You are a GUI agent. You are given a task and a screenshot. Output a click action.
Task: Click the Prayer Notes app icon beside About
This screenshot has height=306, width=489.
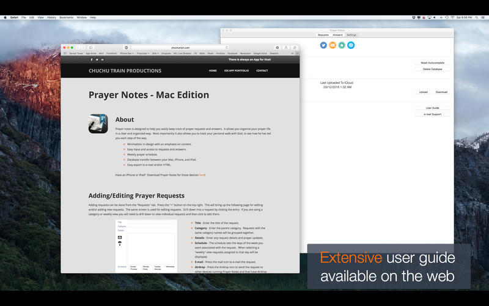(x=98, y=124)
